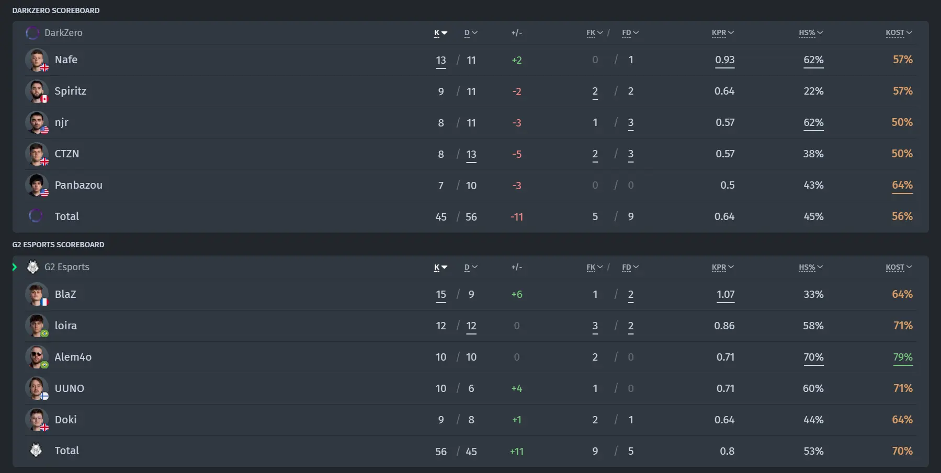Viewport: 941px width, 473px height.
Task: Click the njr player name
Action: (x=62, y=122)
